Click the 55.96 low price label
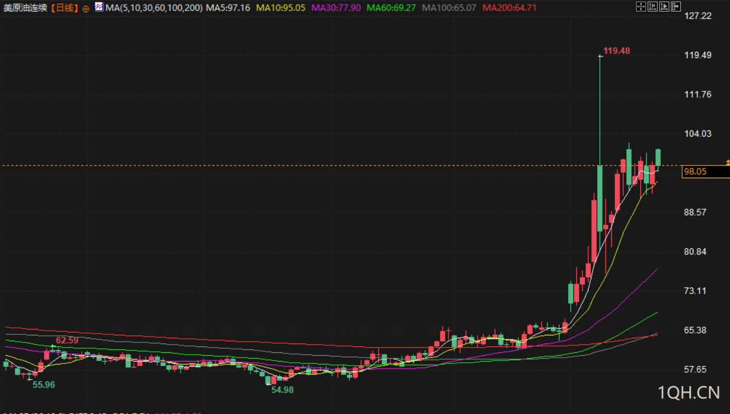730x414 pixels. [x=44, y=385]
